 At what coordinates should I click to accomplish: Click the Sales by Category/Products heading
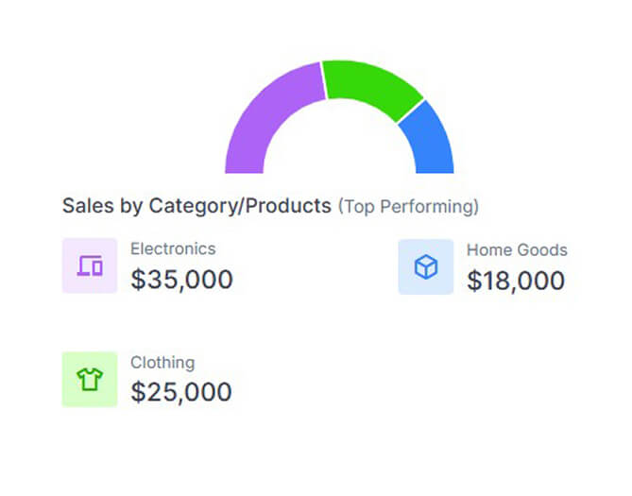[x=196, y=205]
